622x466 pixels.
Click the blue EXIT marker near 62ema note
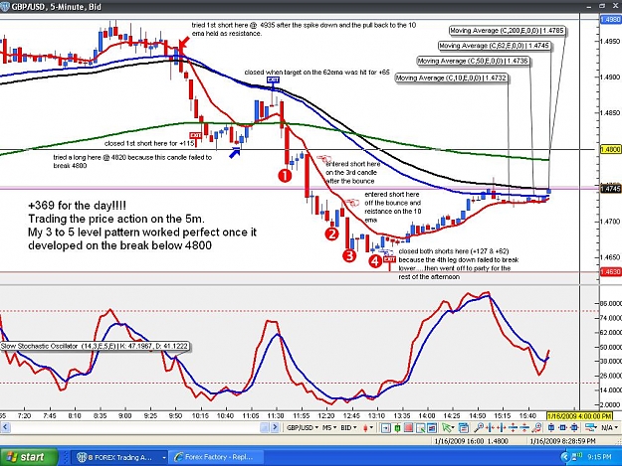(273, 79)
